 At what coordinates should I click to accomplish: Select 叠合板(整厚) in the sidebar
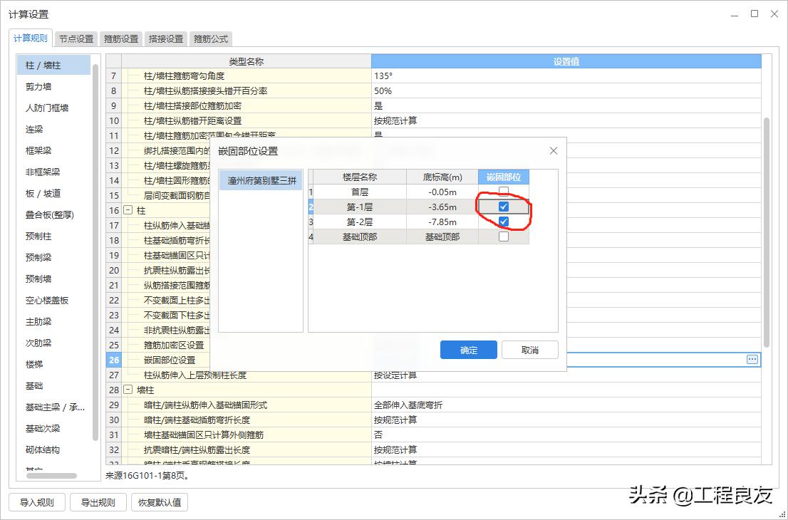click(x=50, y=214)
